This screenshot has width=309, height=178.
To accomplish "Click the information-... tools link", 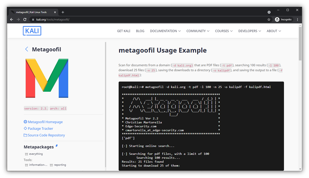I will click(x=38, y=165).
